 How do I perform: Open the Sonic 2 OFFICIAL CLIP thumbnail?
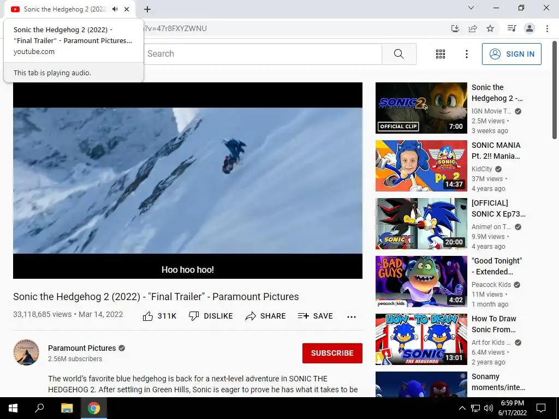pos(421,108)
